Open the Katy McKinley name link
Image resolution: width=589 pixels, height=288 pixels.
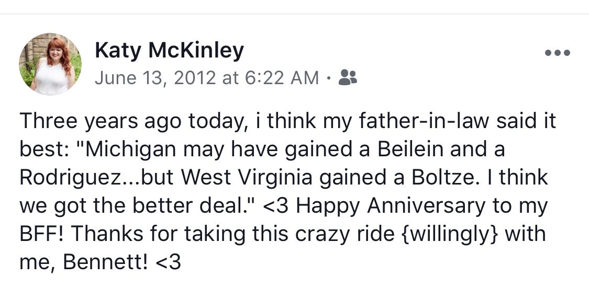[x=169, y=51]
